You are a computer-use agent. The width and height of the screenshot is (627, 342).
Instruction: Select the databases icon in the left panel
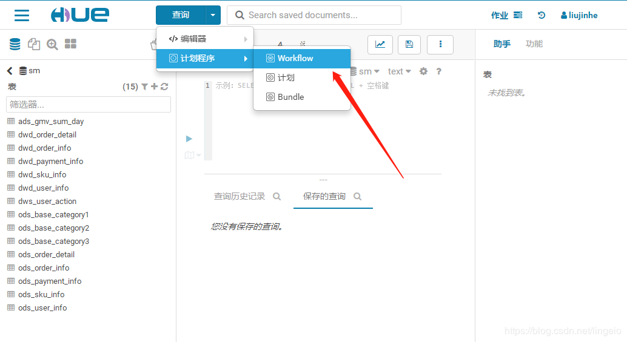pyautogui.click(x=15, y=44)
